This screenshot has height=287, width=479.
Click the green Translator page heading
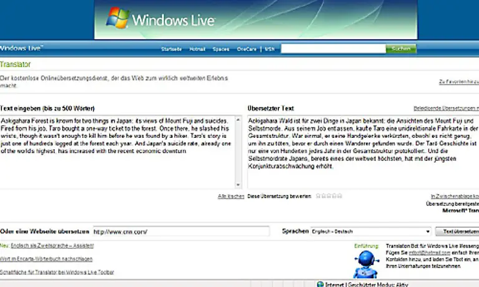click(x=15, y=64)
